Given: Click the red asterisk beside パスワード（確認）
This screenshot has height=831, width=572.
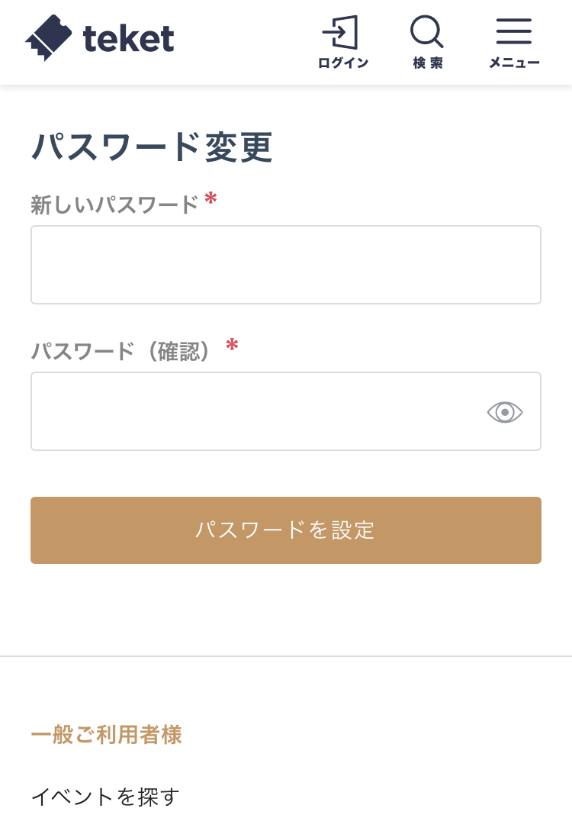Looking at the screenshot, I should click(232, 344).
